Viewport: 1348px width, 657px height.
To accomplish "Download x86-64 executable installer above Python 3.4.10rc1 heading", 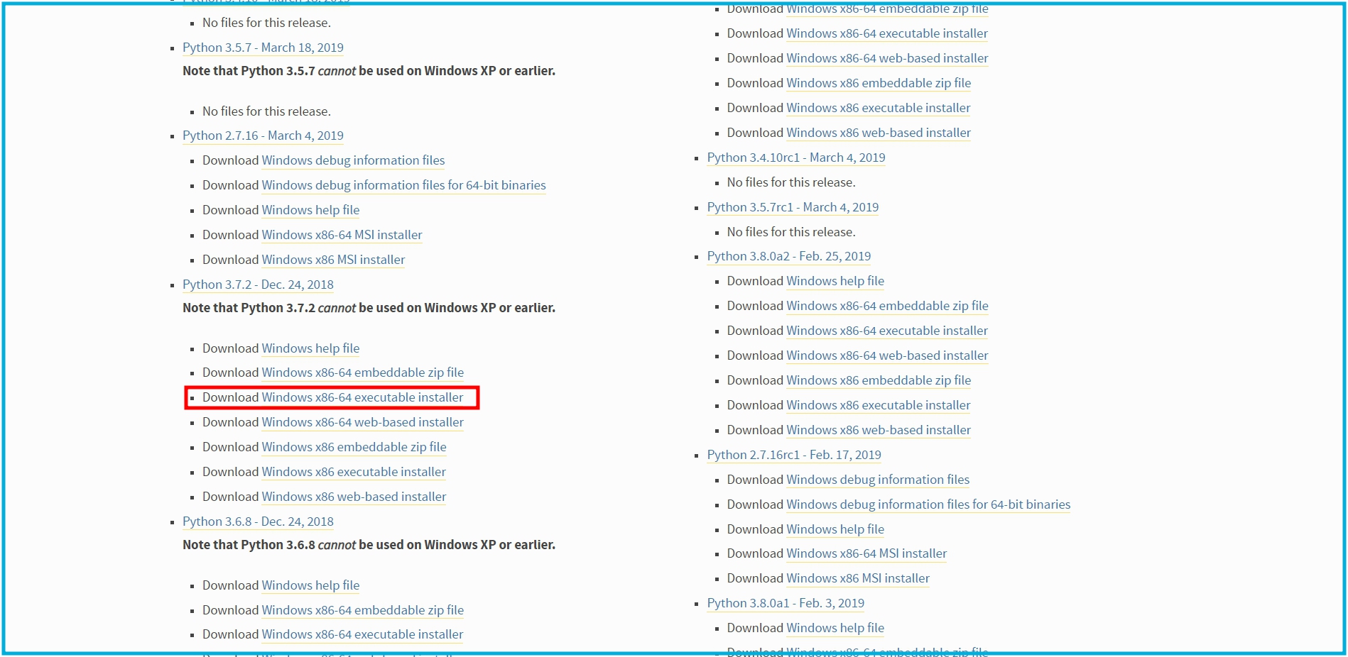I will 887,33.
